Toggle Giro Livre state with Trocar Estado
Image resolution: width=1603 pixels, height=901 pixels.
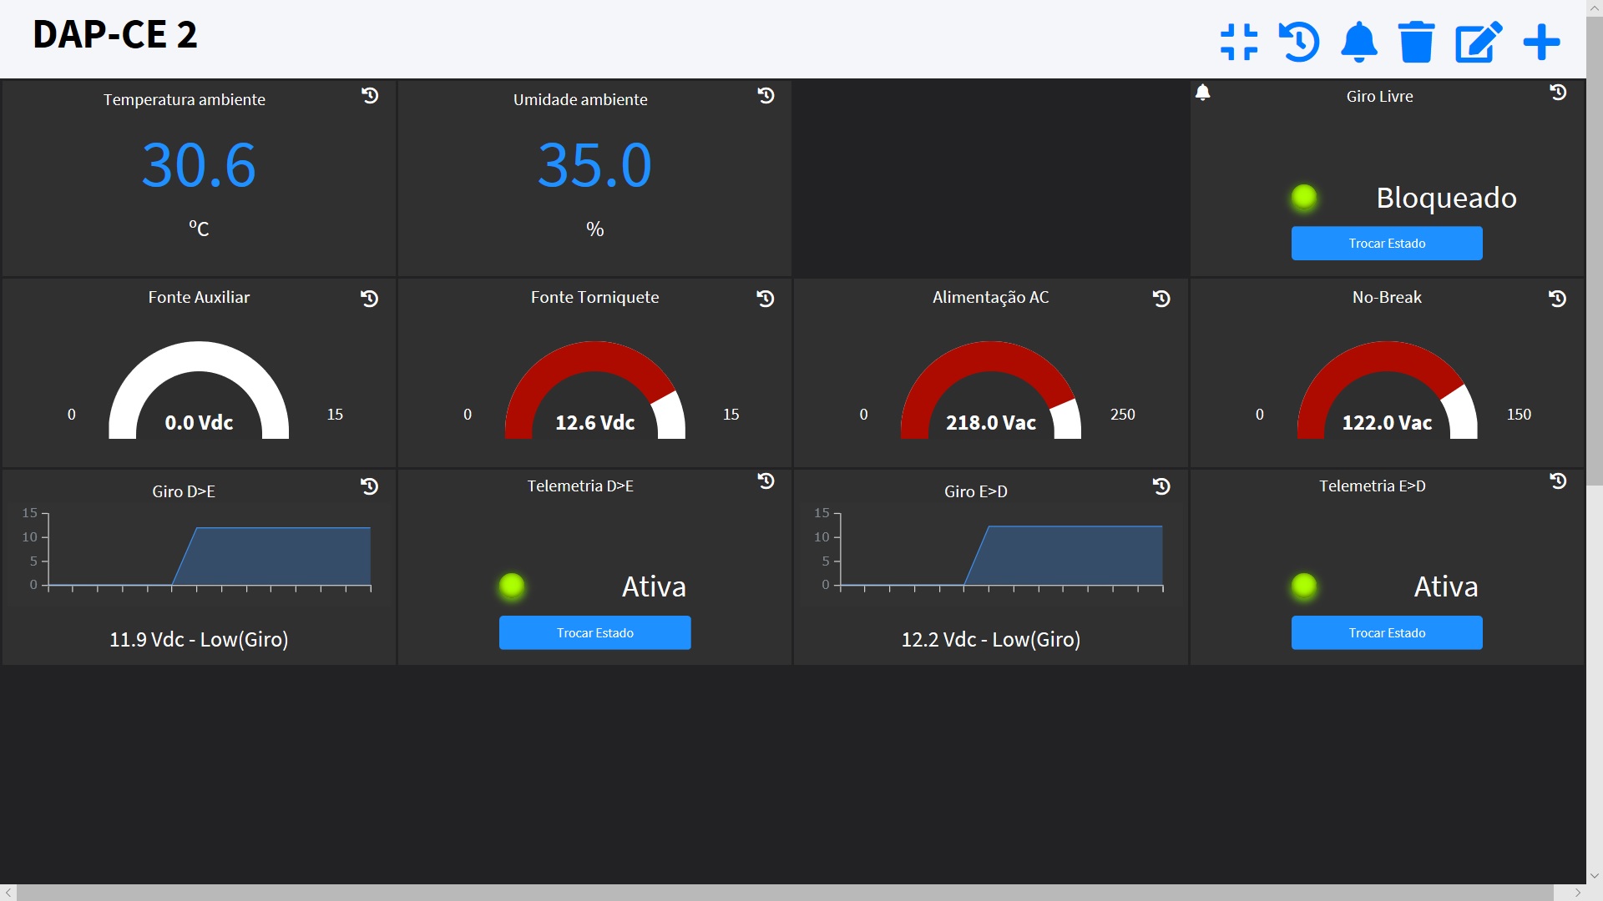1386,244
